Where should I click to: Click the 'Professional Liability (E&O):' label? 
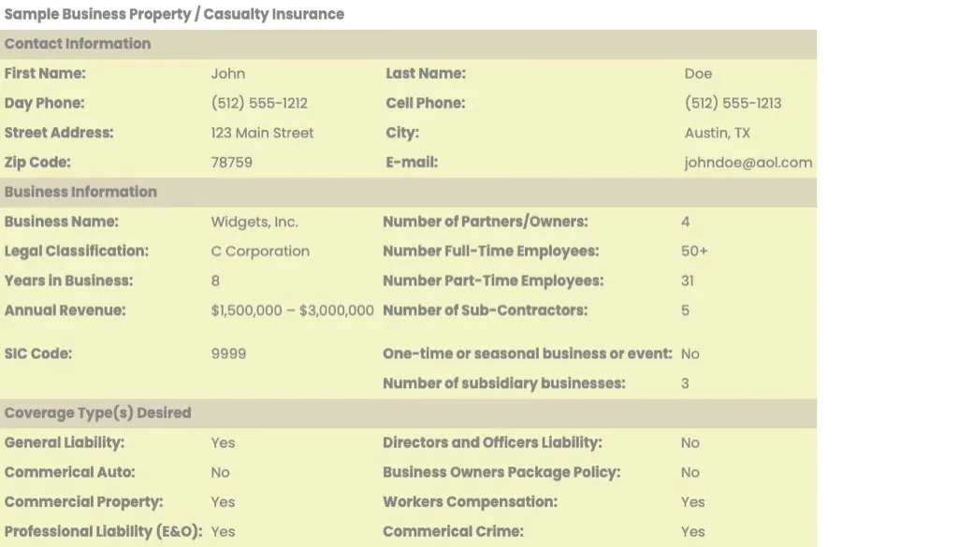(104, 531)
